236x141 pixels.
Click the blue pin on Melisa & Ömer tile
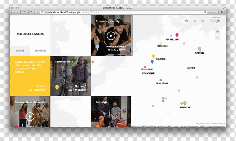[x=97, y=47]
